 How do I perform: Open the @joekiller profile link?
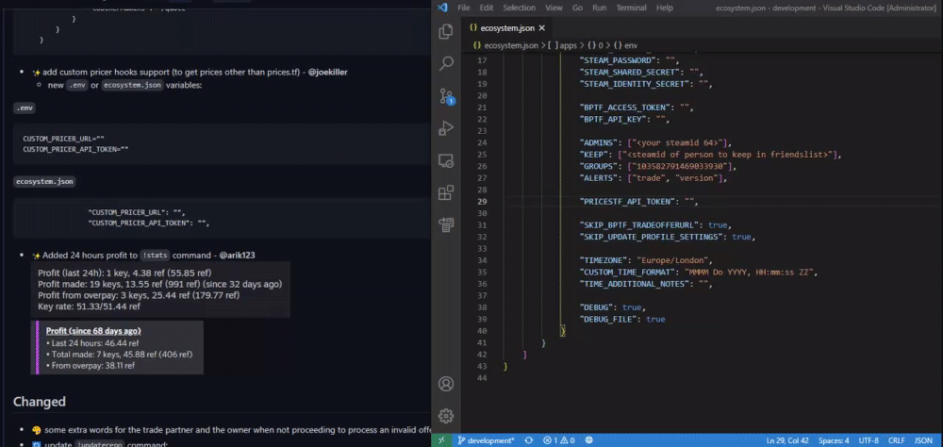click(328, 72)
